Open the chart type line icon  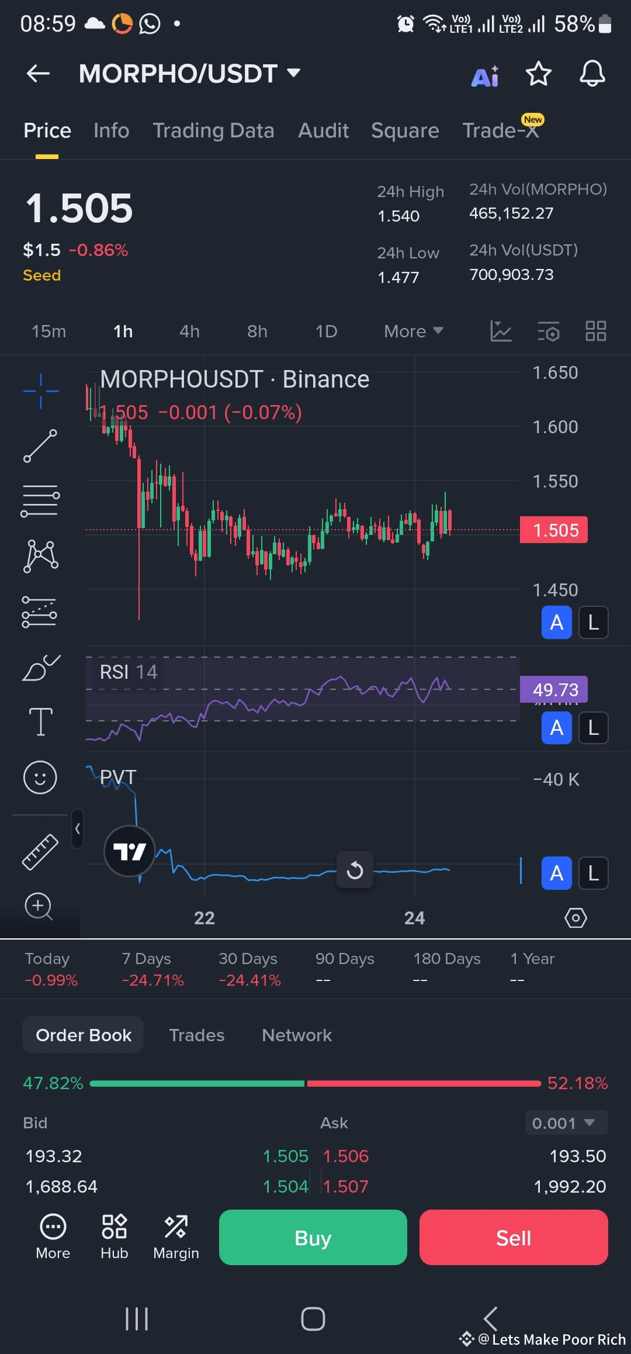click(x=501, y=331)
